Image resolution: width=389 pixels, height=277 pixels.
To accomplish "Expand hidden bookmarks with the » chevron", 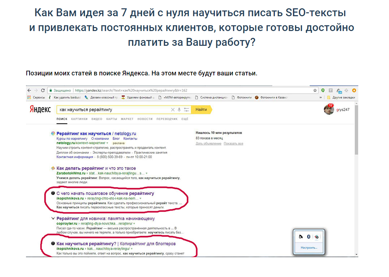I will [320, 97].
